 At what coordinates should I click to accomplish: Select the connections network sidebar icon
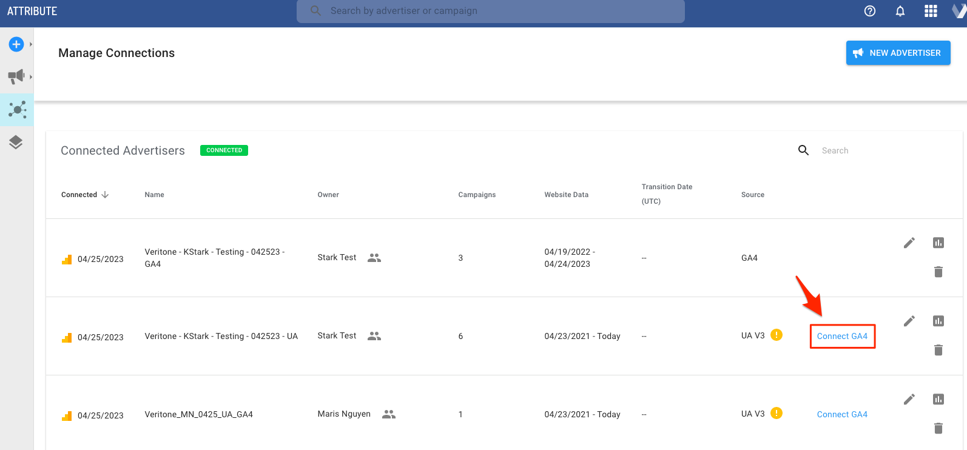point(17,110)
